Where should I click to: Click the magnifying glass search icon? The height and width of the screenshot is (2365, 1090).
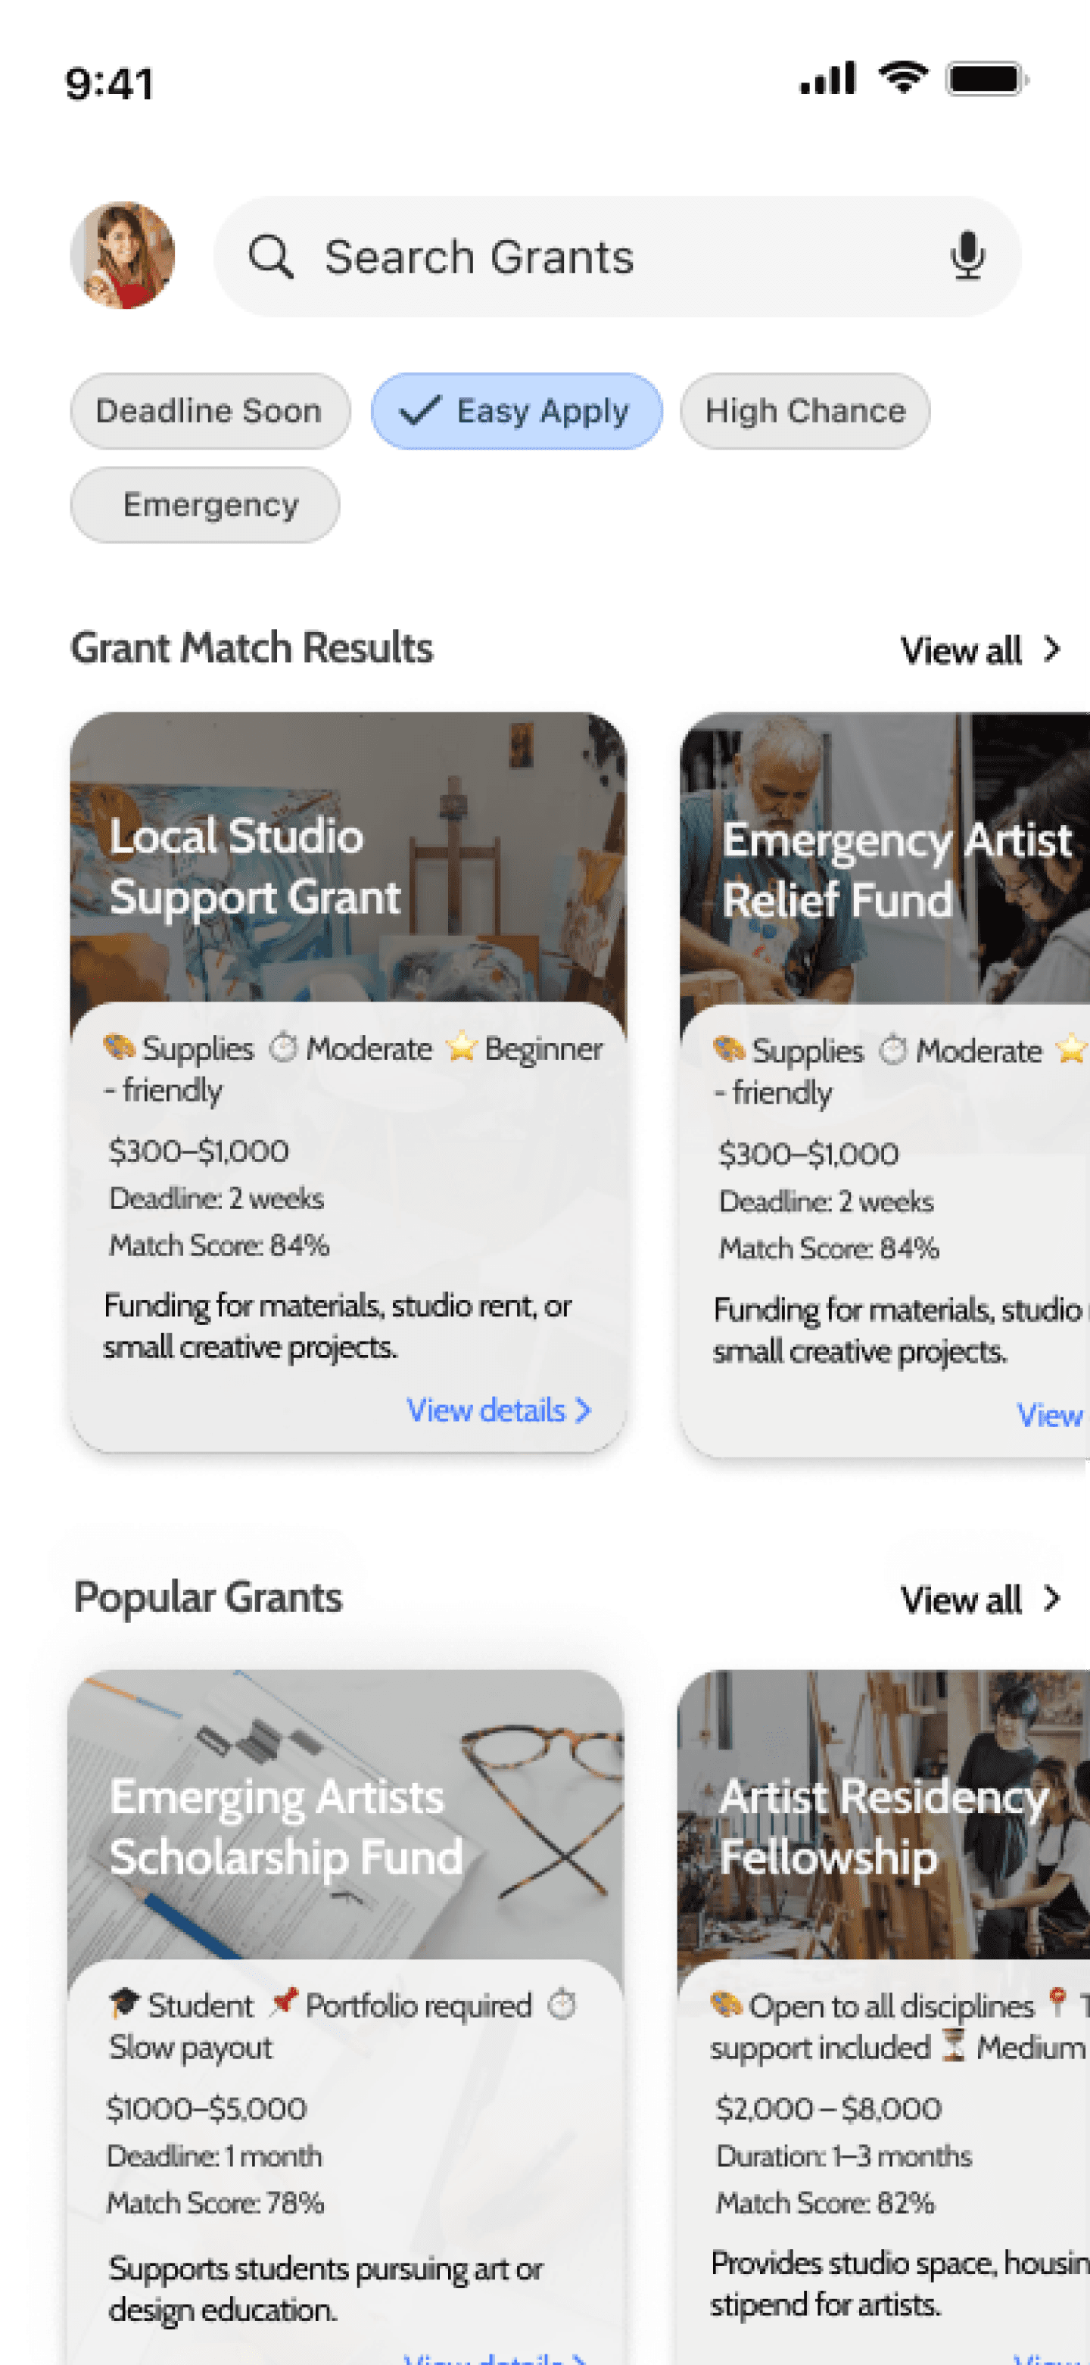[x=271, y=256]
